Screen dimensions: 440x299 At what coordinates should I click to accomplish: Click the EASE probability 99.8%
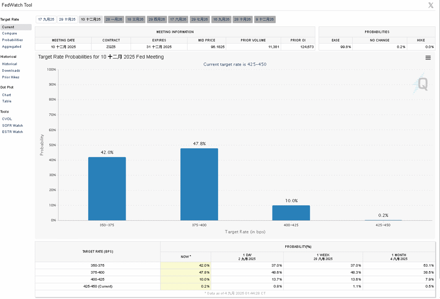(x=346, y=47)
